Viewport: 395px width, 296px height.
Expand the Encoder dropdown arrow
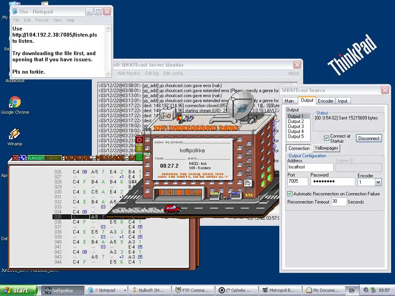[x=378, y=182]
